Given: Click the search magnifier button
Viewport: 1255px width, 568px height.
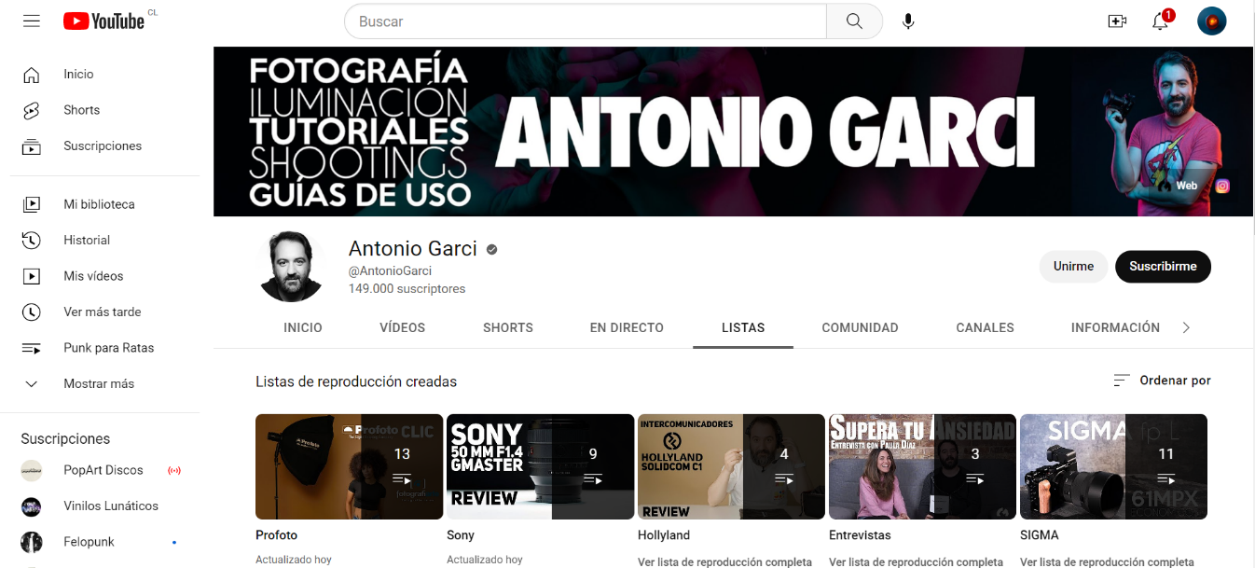Looking at the screenshot, I should click(x=854, y=21).
